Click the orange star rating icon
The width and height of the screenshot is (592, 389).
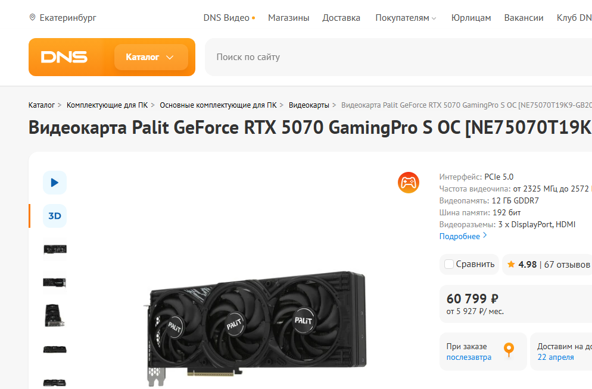(x=511, y=264)
